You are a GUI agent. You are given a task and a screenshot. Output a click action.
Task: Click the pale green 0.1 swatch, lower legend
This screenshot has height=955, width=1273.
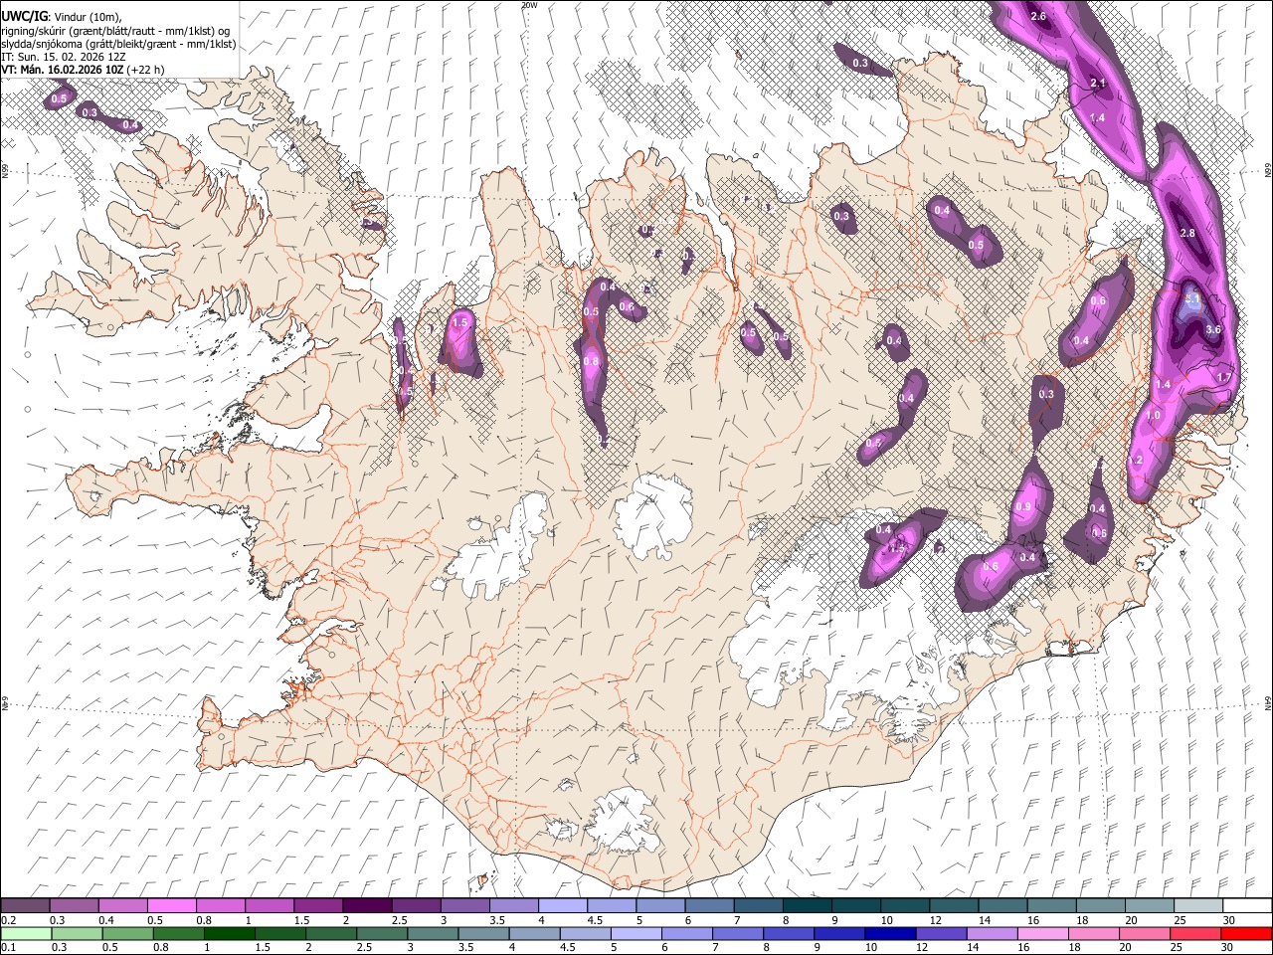coord(26,933)
